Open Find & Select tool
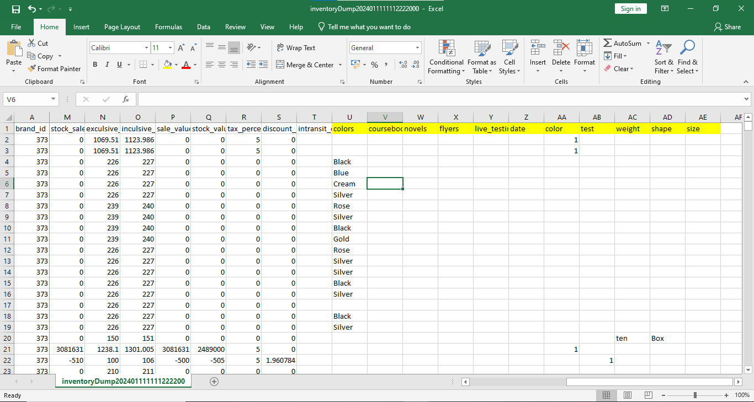The image size is (754, 402). (687, 57)
